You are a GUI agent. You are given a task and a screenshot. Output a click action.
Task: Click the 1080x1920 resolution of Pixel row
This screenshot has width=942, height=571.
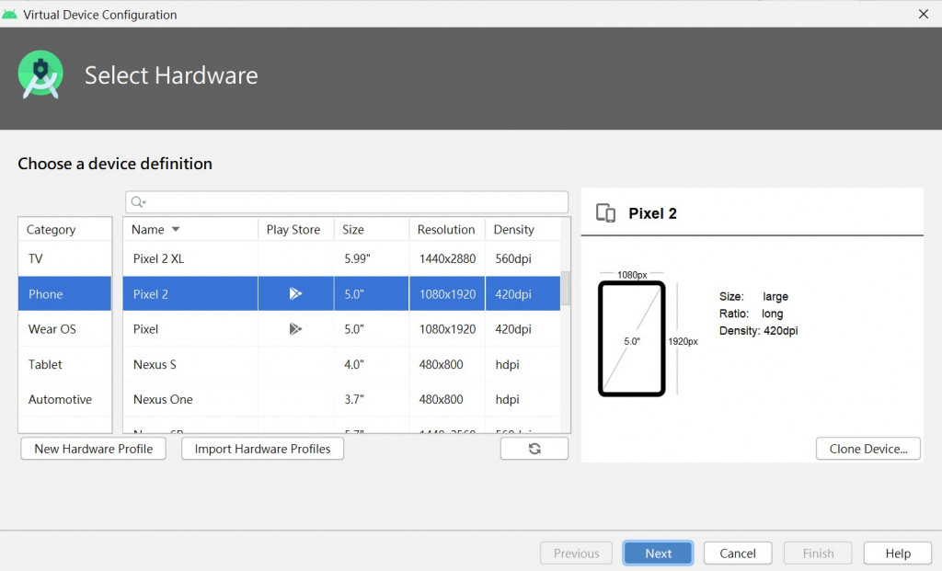coord(447,329)
